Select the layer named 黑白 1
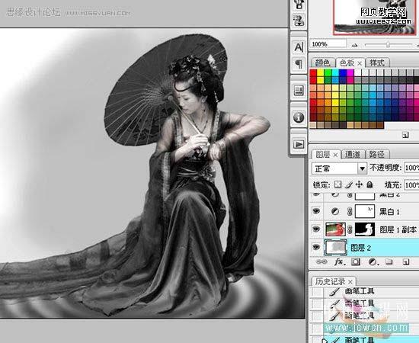 pos(389,212)
